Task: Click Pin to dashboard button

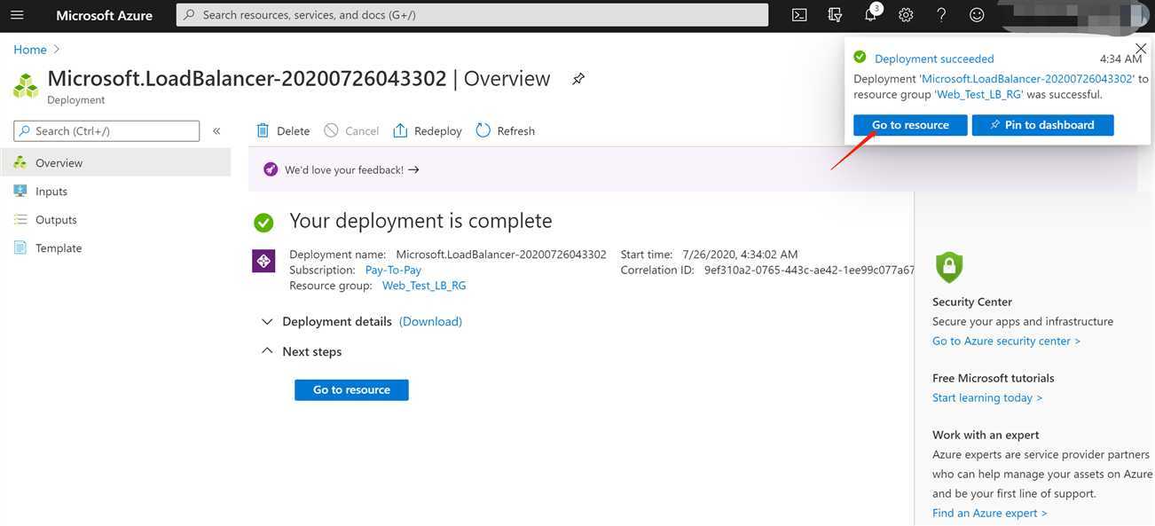Action: tap(1042, 125)
